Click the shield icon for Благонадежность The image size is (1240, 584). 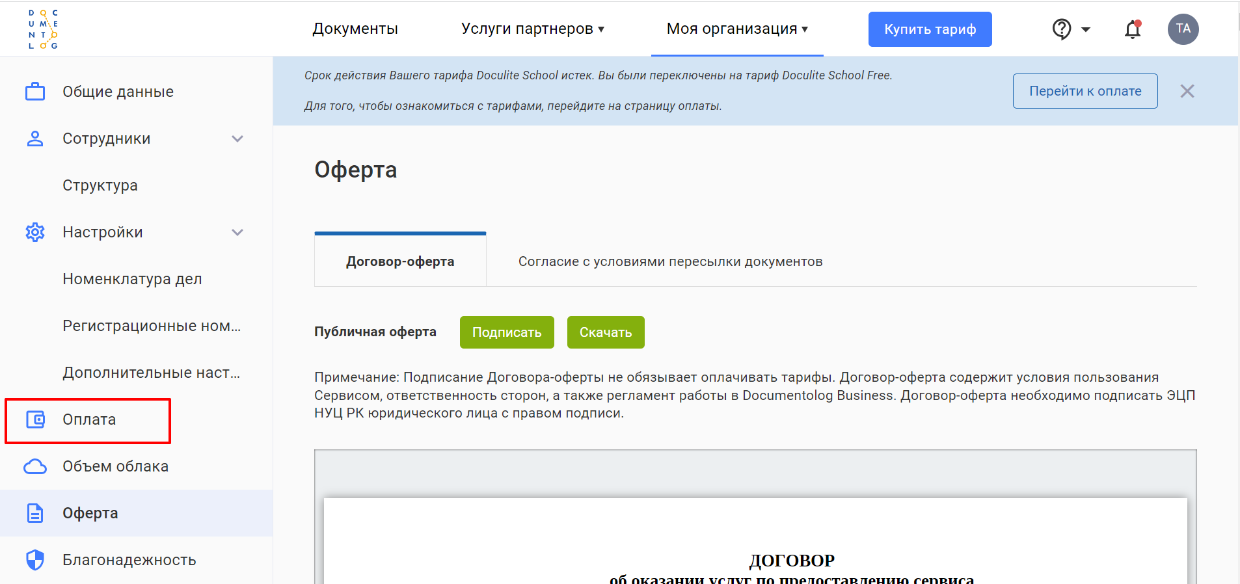tap(35, 560)
